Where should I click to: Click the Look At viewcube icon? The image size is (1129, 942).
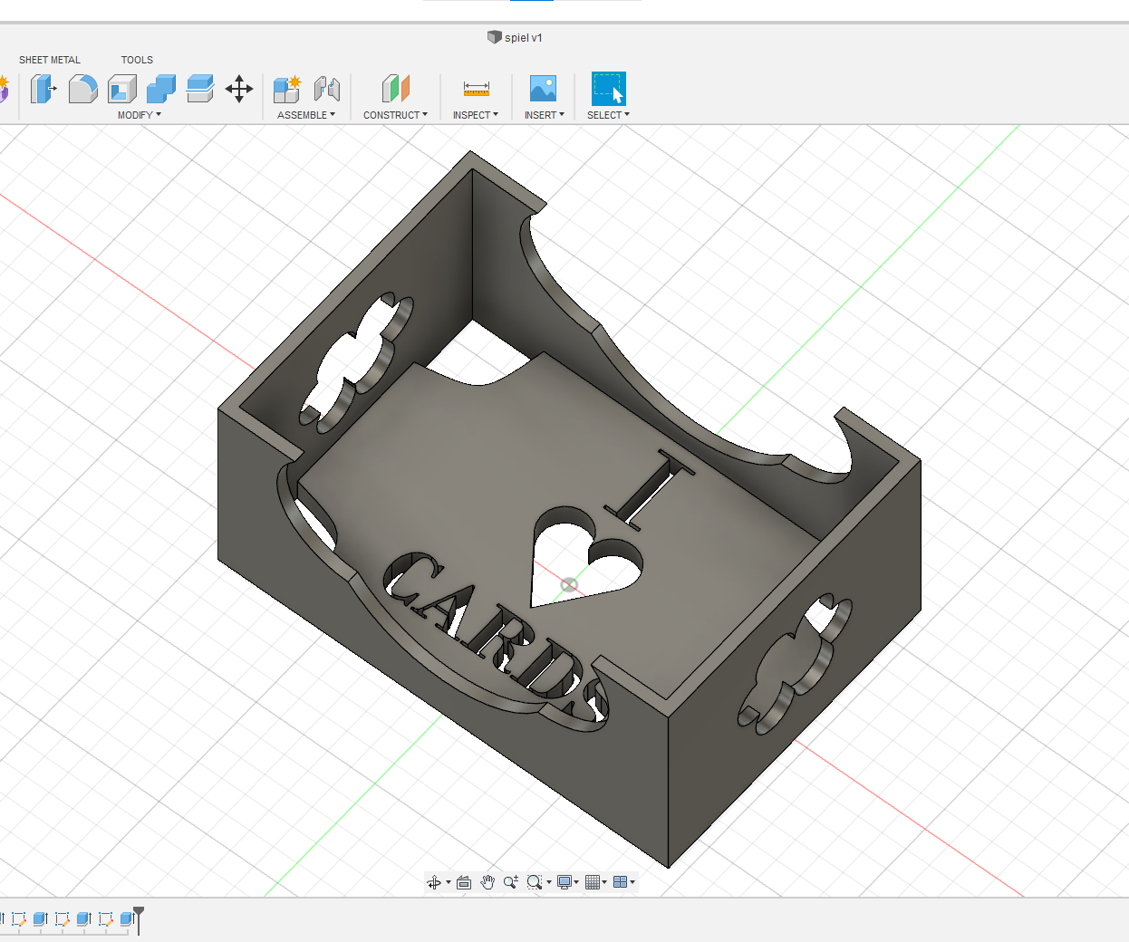[x=462, y=881]
